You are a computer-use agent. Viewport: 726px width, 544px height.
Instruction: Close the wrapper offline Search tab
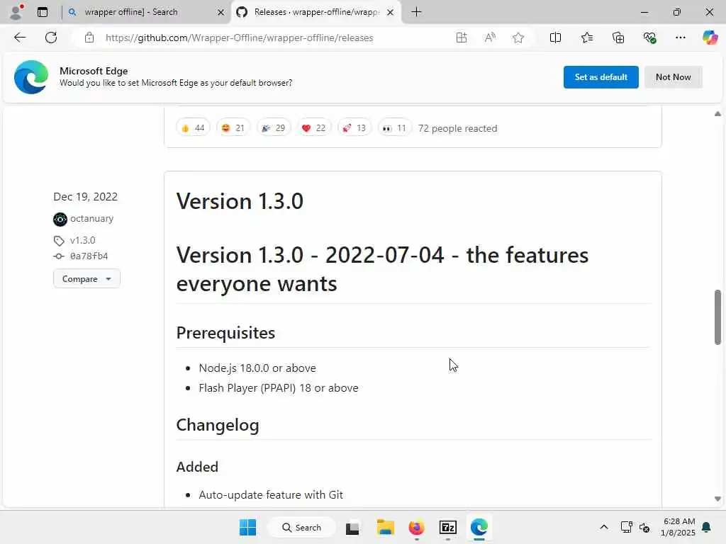point(221,13)
